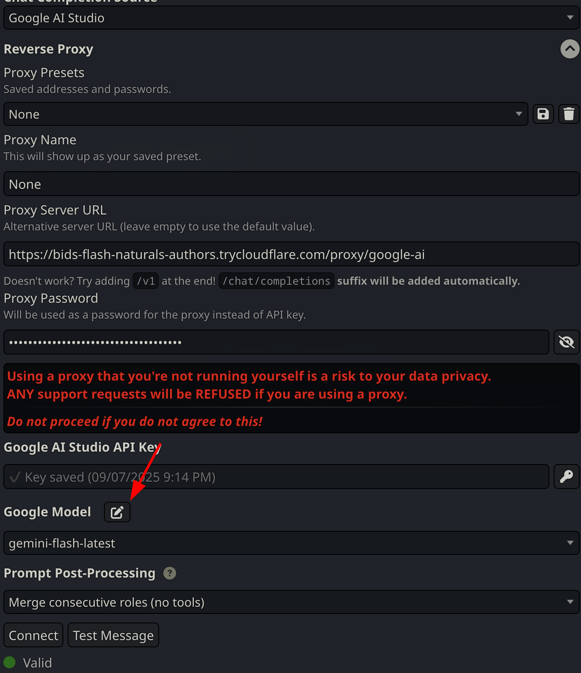
Task: Send a Test Message
Action: pyautogui.click(x=113, y=635)
